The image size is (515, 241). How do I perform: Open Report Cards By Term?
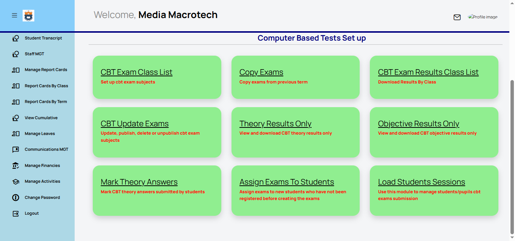click(46, 102)
